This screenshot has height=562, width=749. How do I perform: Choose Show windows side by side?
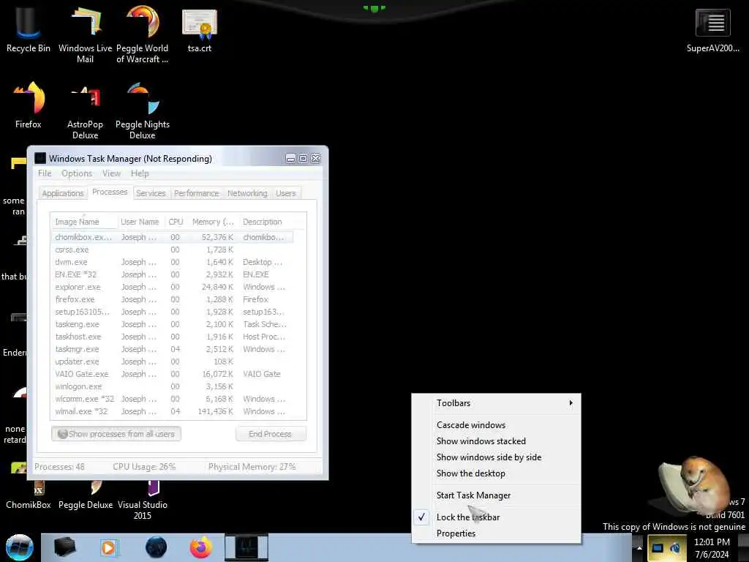click(497, 457)
